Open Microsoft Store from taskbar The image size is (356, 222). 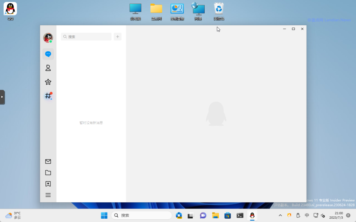click(227, 215)
